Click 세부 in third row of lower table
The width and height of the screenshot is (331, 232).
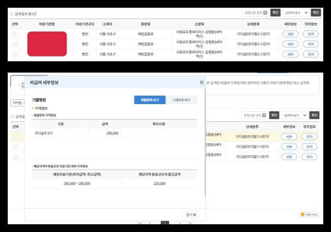pyautogui.click(x=289, y=157)
